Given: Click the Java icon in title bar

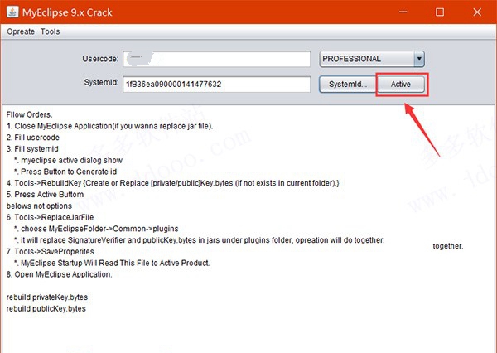Looking at the screenshot, I should tap(12, 12).
